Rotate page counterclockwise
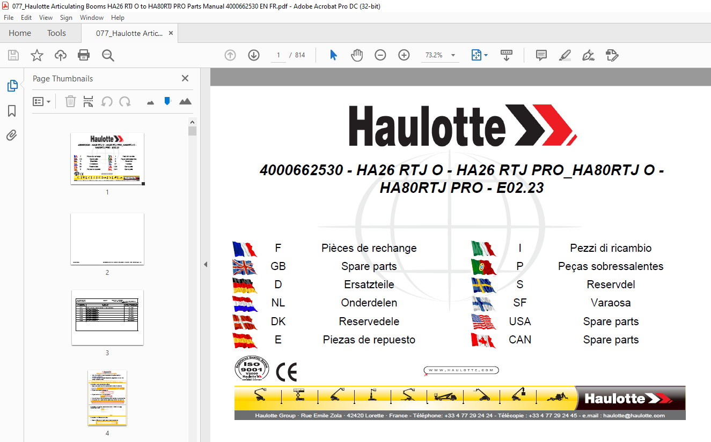This screenshot has height=442, width=711. [107, 101]
